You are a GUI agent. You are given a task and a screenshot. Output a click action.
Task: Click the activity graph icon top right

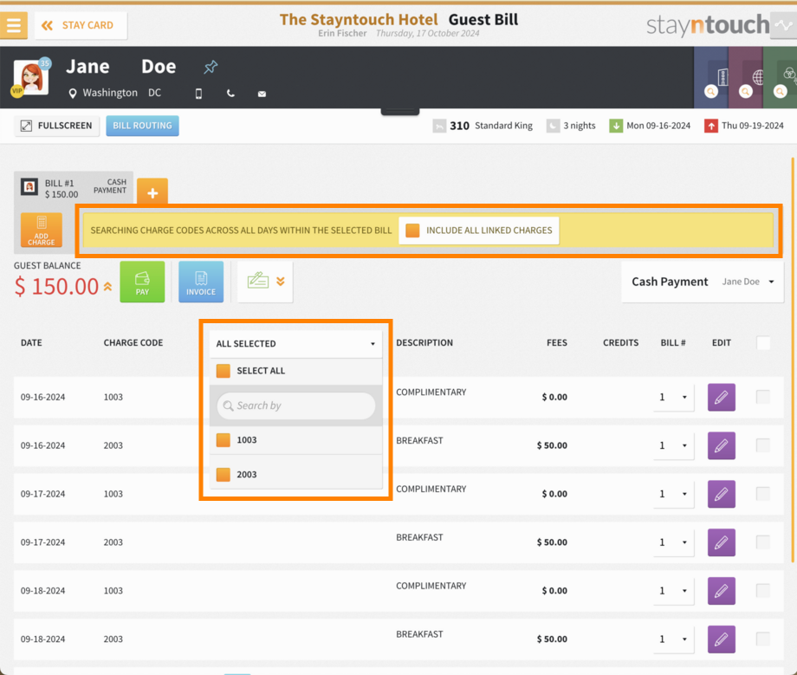pyautogui.click(x=784, y=25)
